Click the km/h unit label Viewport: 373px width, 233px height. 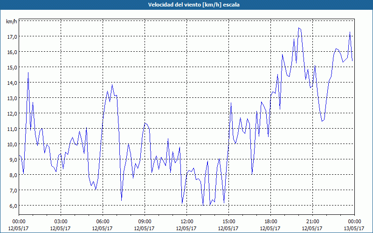pyautogui.click(x=12, y=21)
